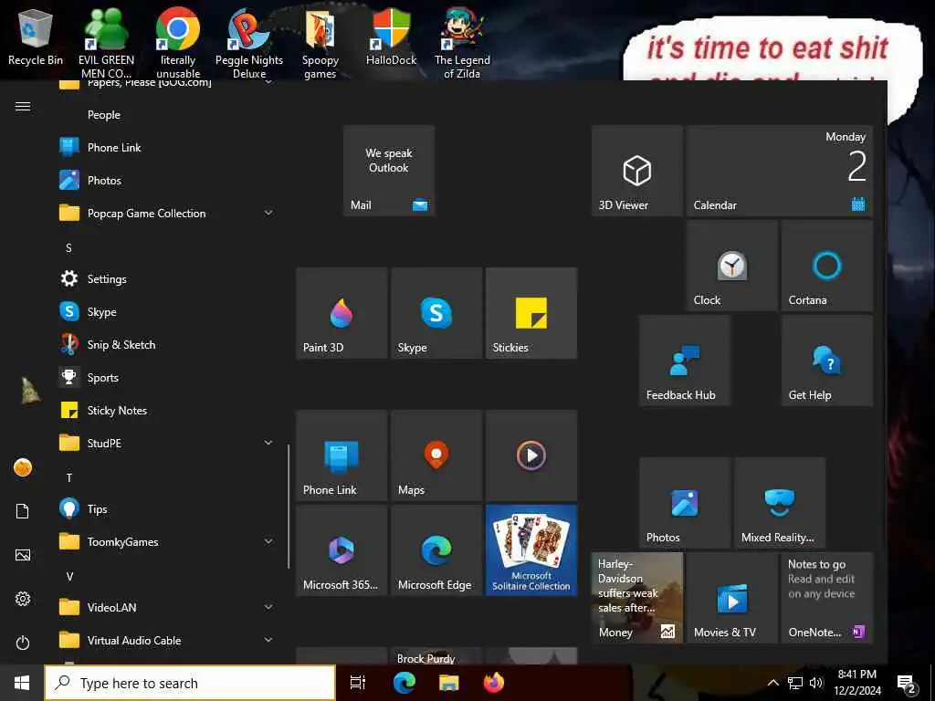Select The Legend of Zilda desktop shortcut
935x701 pixels.
tap(462, 44)
